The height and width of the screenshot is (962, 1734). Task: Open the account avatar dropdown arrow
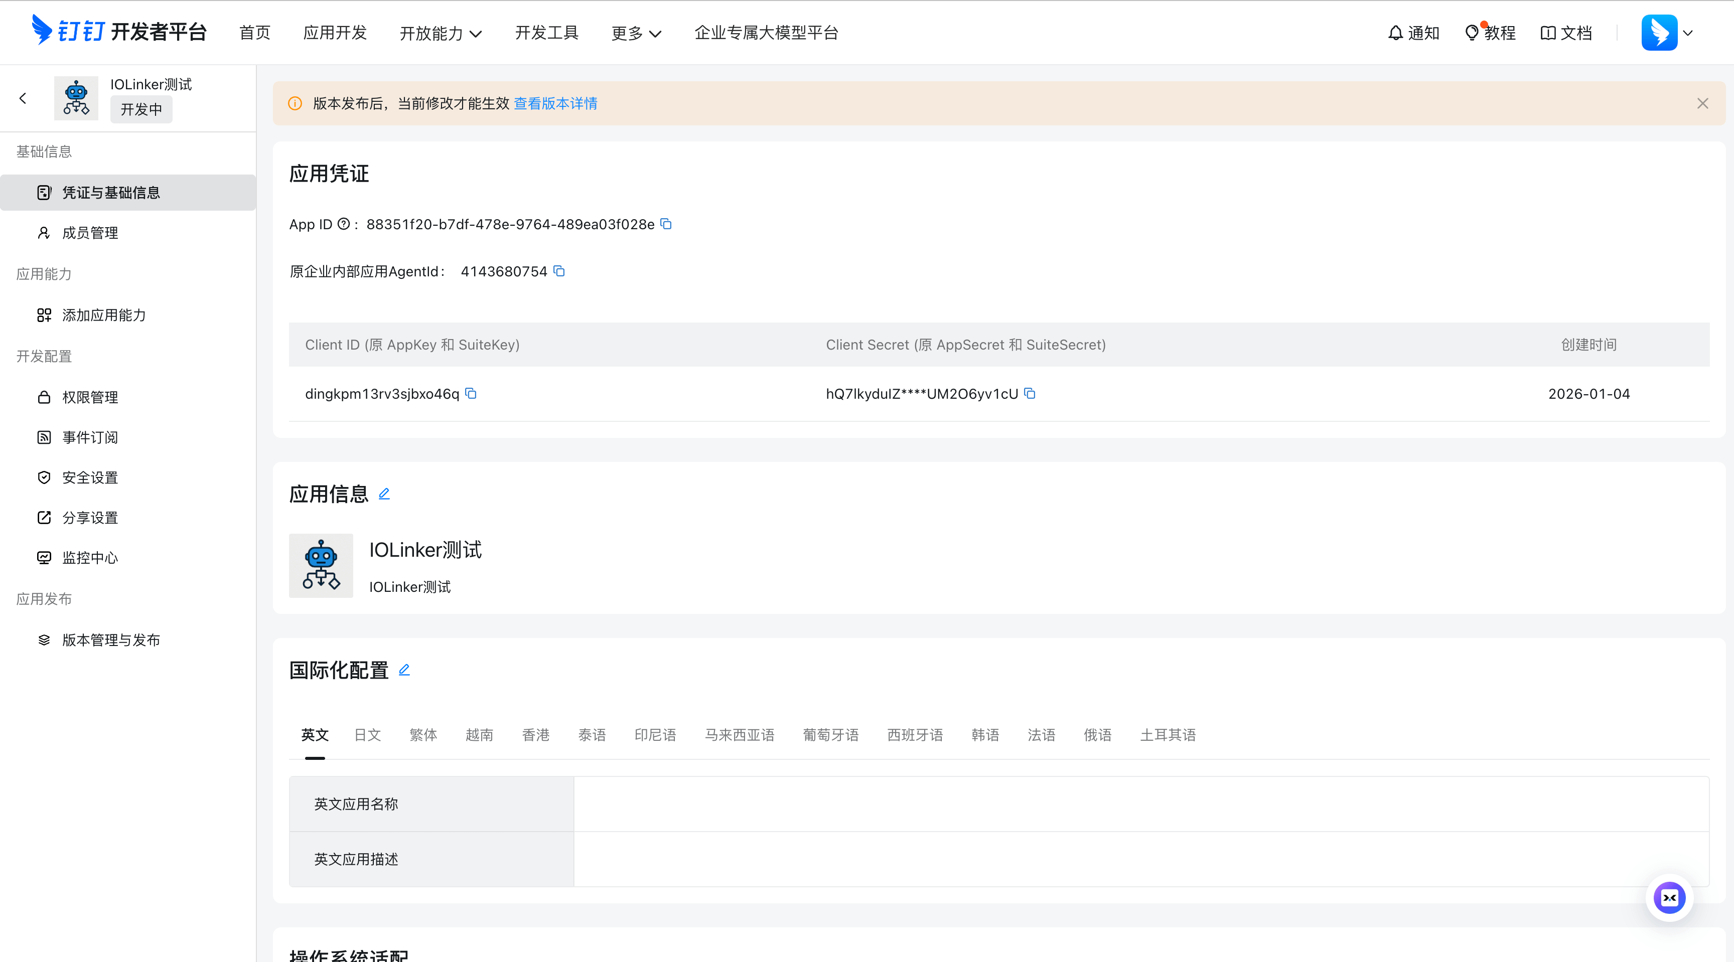click(x=1687, y=32)
